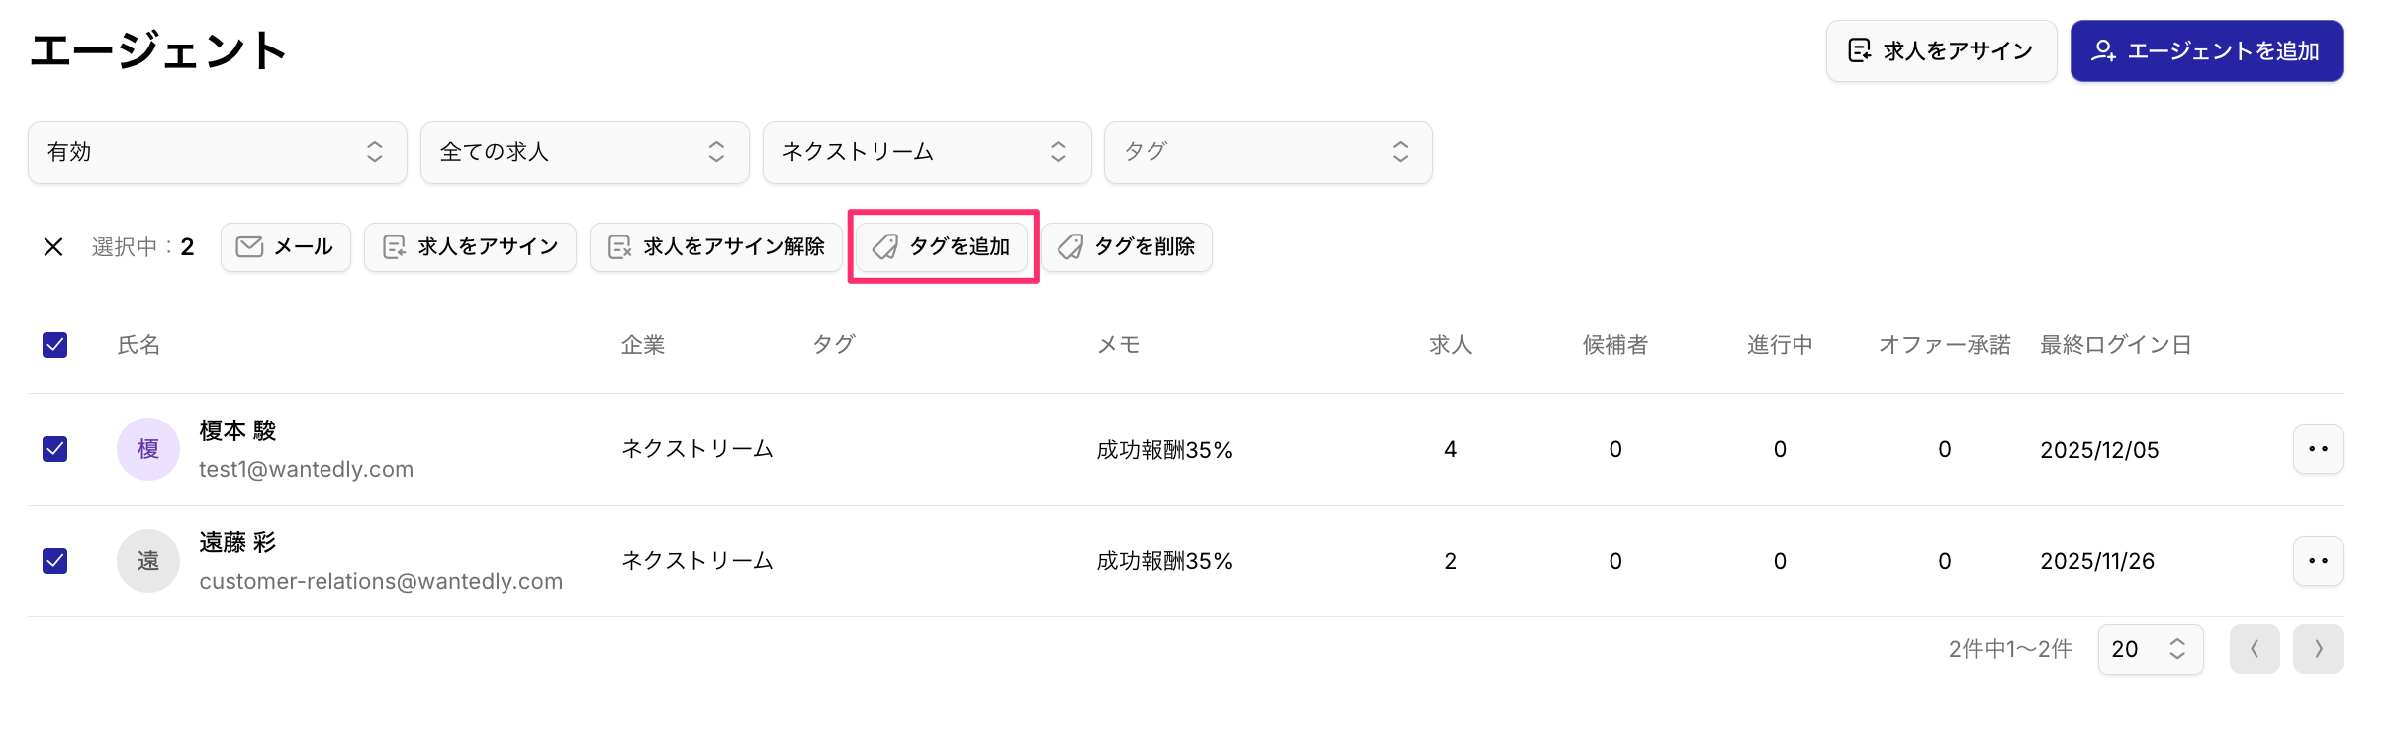Open the more-options menu for 榎本 駿

pyautogui.click(x=2318, y=449)
